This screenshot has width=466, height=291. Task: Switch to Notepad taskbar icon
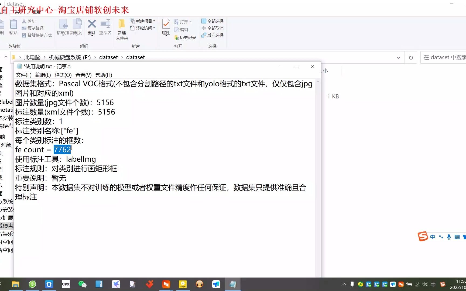[233, 284]
